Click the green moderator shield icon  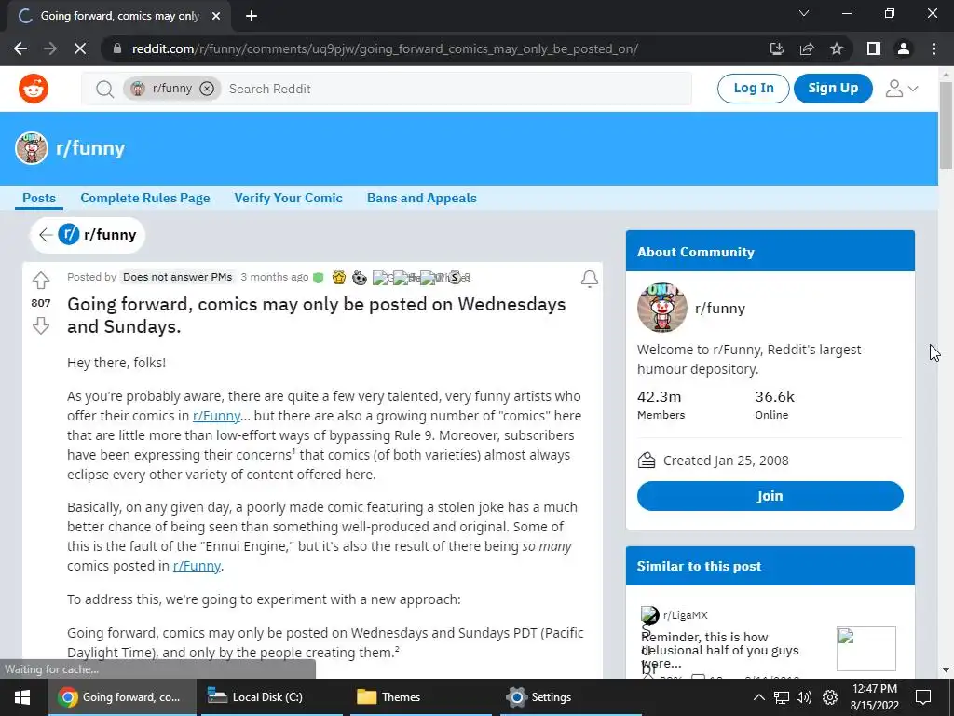pos(318,278)
